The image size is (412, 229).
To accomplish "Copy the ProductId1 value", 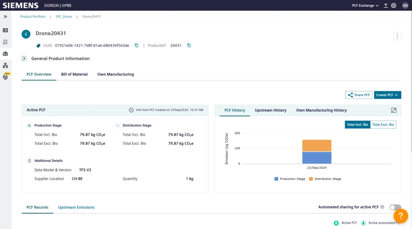I will pos(189,45).
